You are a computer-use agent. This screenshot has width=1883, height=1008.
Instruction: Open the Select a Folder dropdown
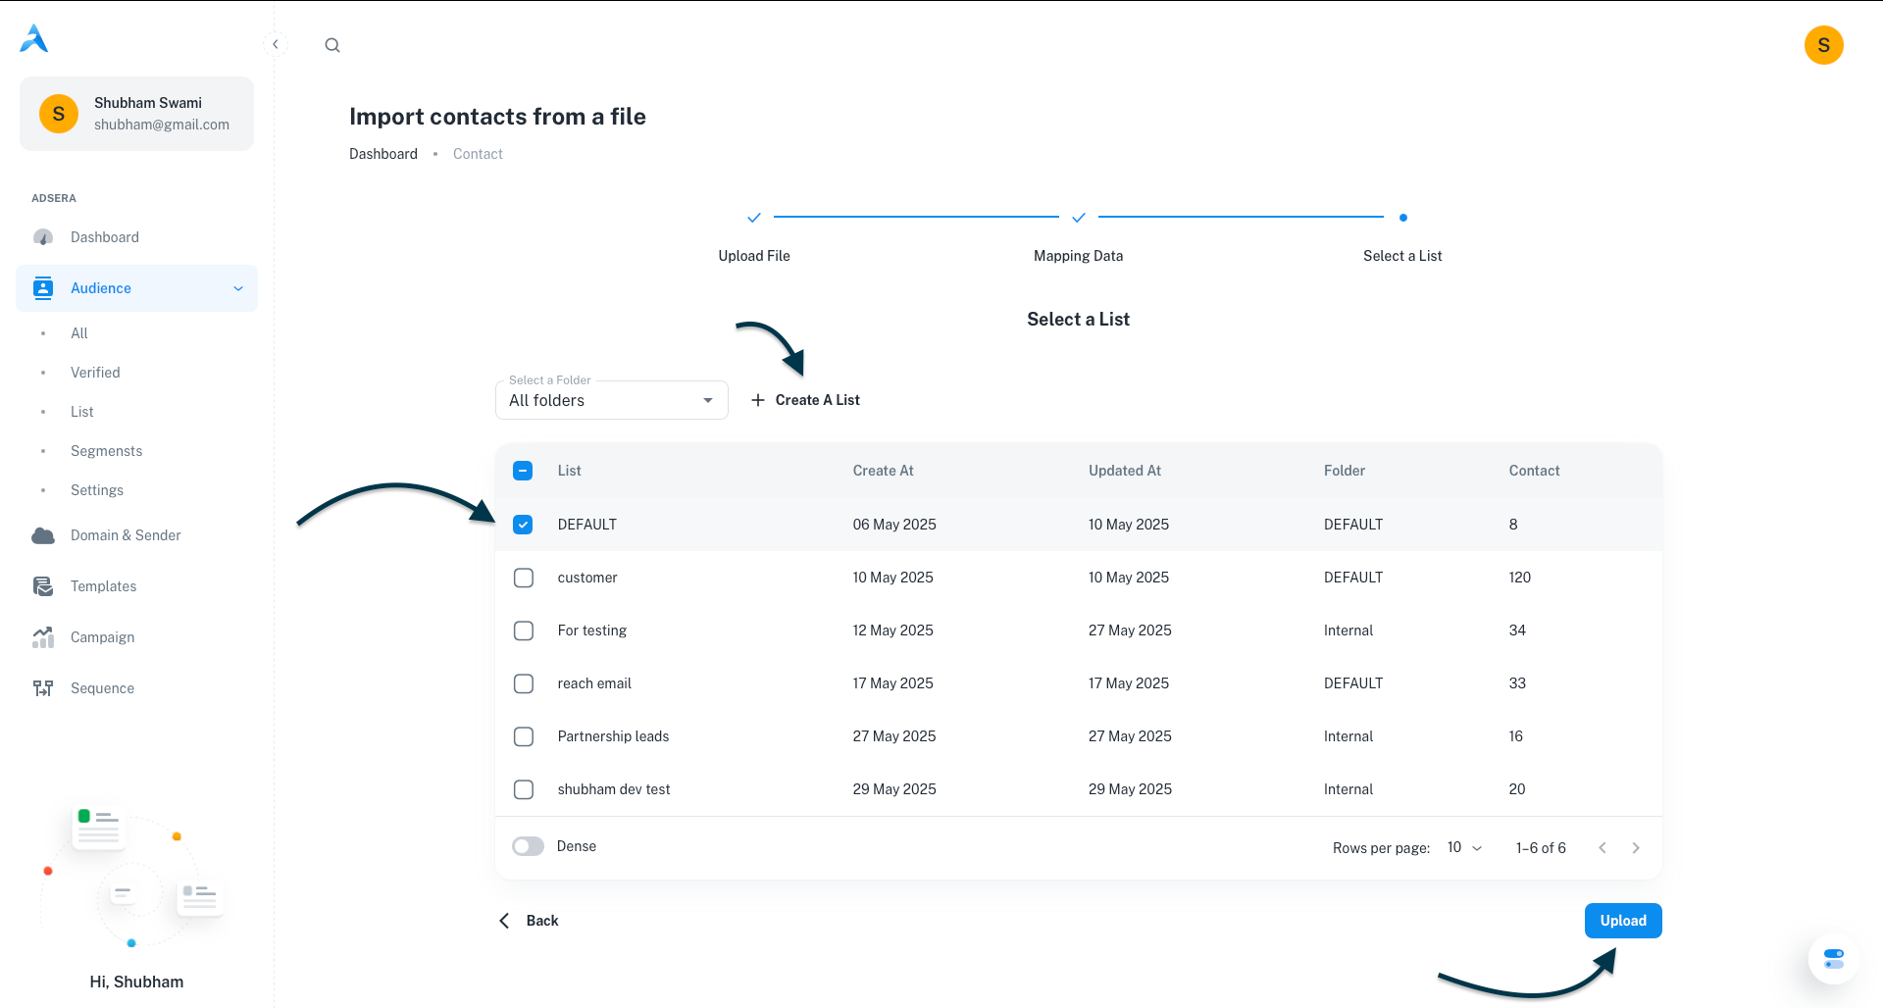coord(611,400)
